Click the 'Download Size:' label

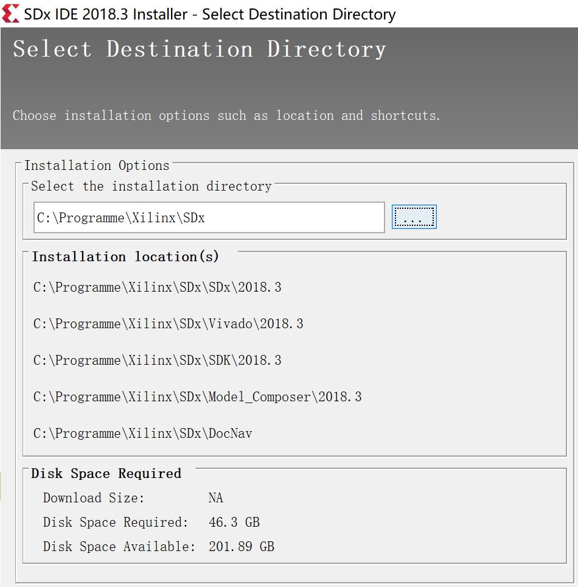(x=94, y=498)
